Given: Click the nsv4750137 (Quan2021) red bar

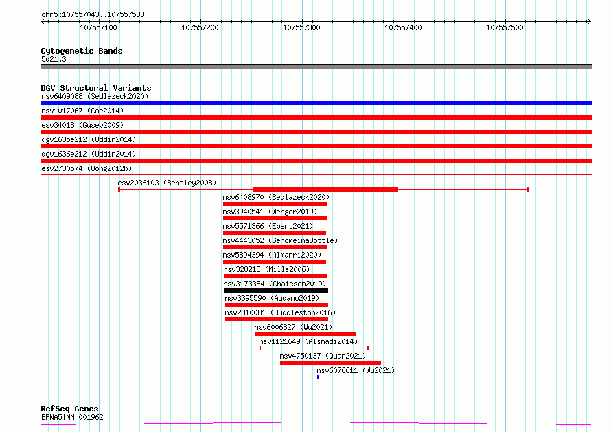Looking at the screenshot, I should point(330,363).
